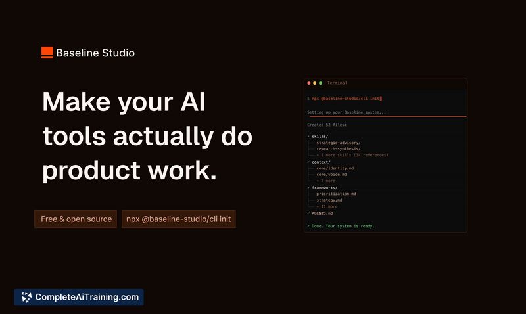This screenshot has height=314, width=526.
Task: Click the terminal command input line
Action: click(345, 99)
